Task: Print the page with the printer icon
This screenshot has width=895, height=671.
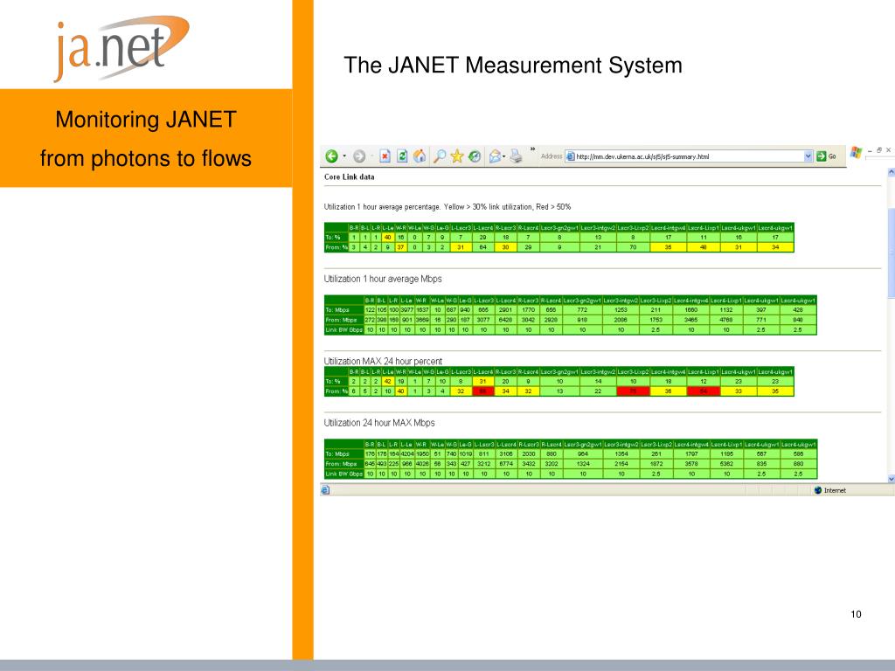Action: pos(516,156)
